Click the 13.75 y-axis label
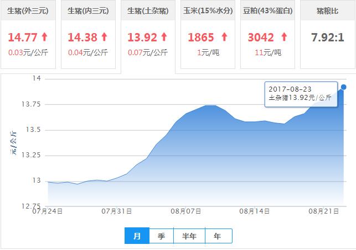356x250 pixels. pos(31,104)
